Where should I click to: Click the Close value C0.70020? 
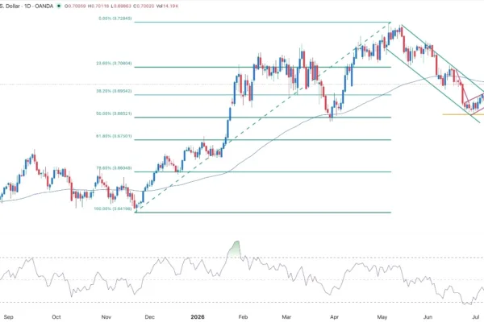144,6
